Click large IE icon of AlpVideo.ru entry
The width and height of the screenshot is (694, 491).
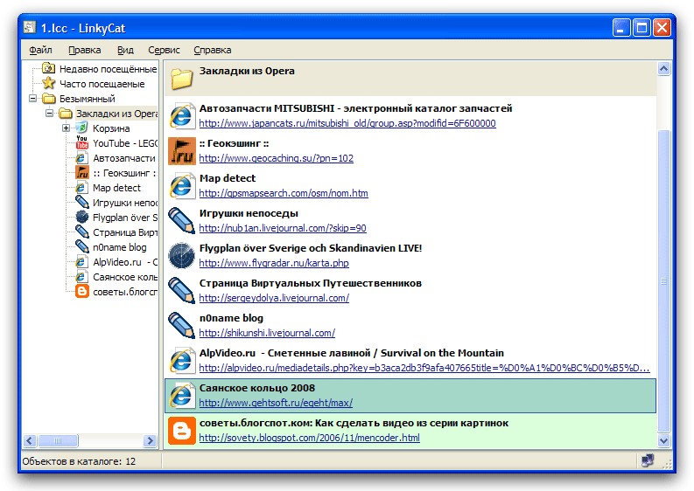182,360
